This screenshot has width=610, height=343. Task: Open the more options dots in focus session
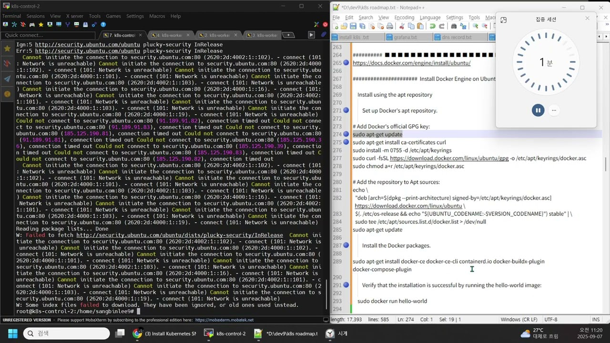click(x=554, y=110)
